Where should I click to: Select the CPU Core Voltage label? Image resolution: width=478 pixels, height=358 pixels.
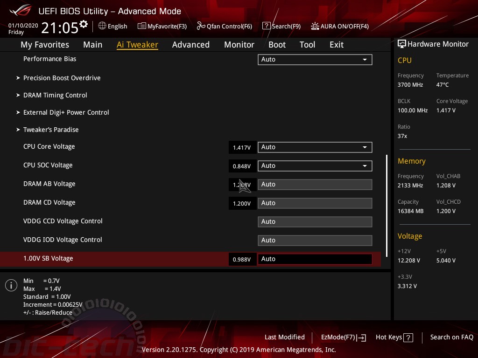click(49, 147)
